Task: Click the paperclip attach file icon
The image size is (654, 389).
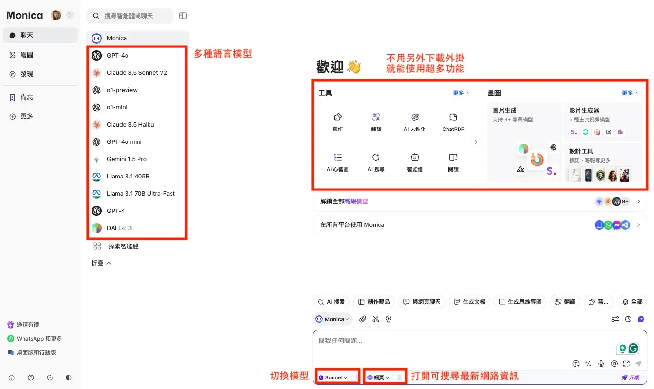Action: click(x=363, y=319)
